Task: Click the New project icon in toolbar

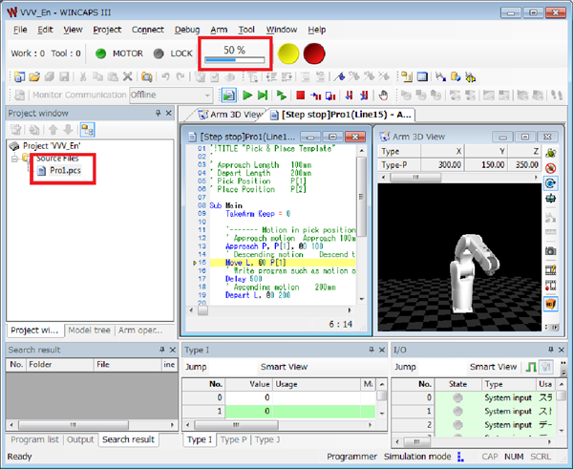Action: (17, 76)
